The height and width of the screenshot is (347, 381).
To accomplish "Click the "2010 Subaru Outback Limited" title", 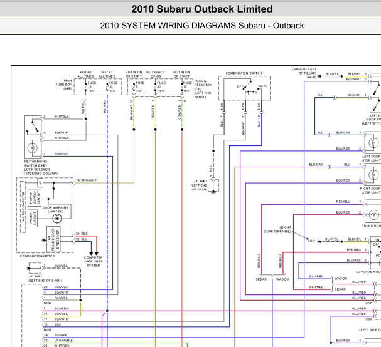I will point(201,9).
